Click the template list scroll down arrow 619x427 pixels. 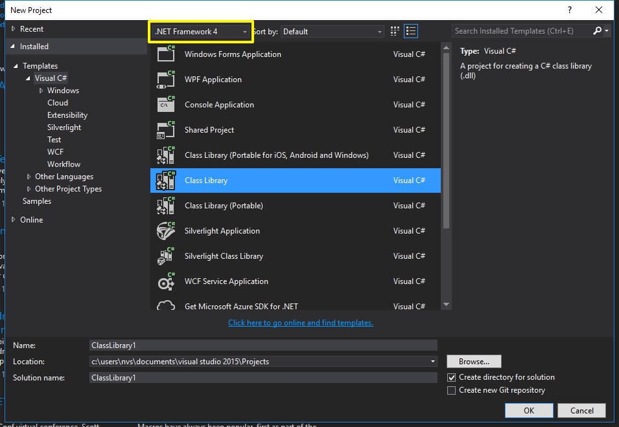click(447, 304)
